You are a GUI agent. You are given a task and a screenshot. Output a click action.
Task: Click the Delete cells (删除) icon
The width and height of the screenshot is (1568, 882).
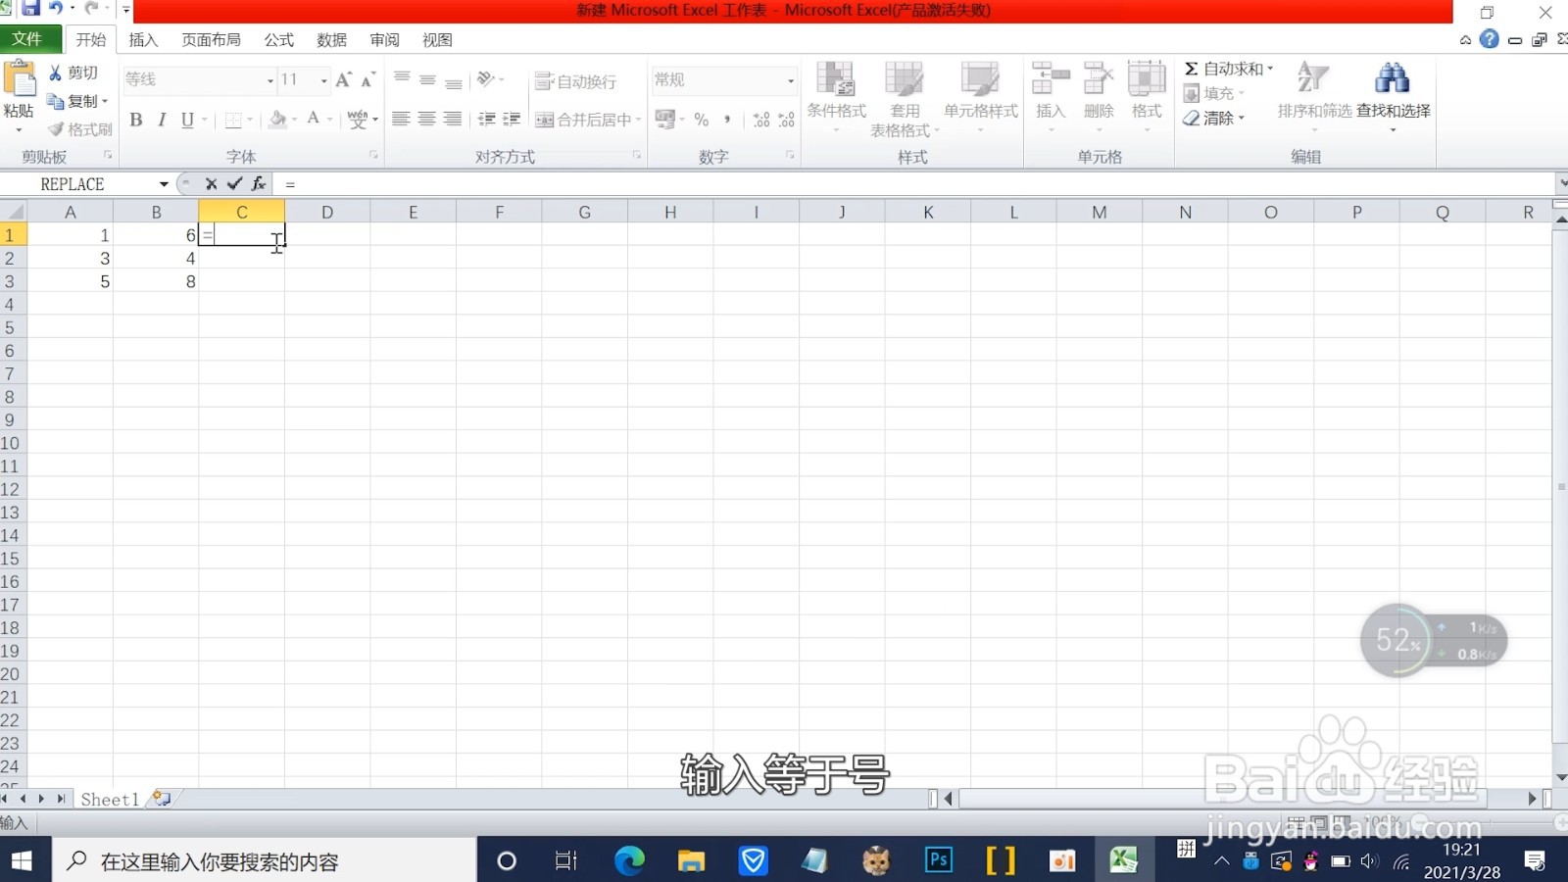coord(1099,78)
